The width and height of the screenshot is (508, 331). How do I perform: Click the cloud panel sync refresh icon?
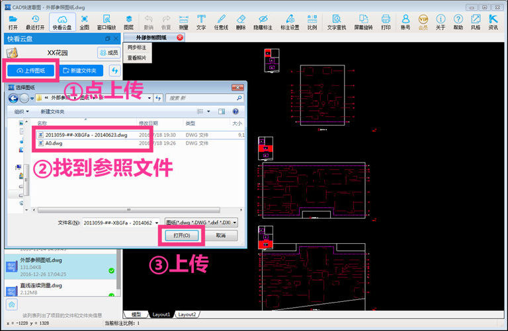114,71
